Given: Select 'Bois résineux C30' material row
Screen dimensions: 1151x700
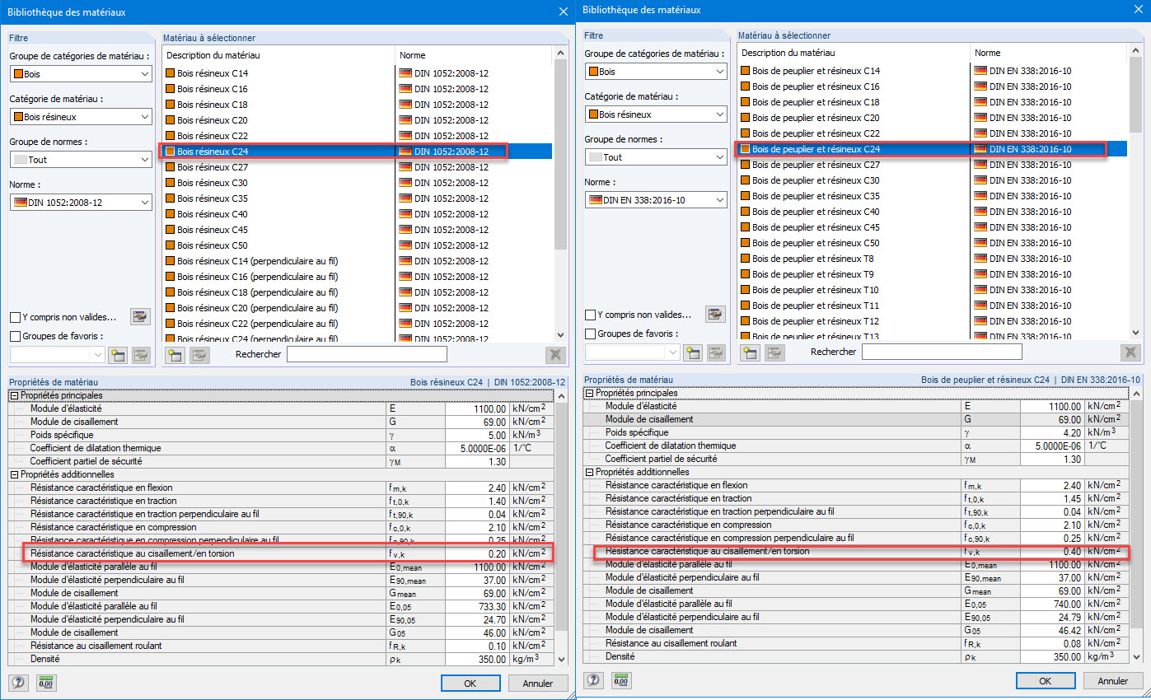Looking at the screenshot, I should pos(358,183).
